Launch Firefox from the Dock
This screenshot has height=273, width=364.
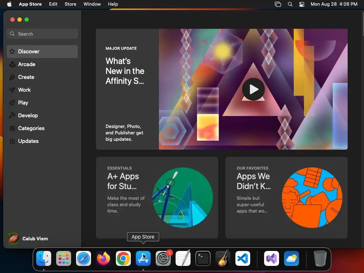(x=103, y=258)
